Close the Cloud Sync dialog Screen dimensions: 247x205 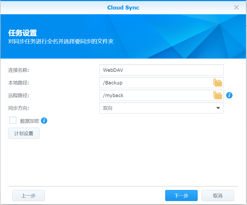236,7
